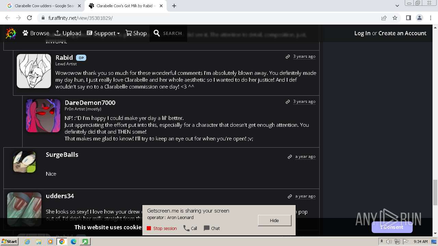Screen dimensions: 438x246
Task: Click the Fur Affinity logo icon
Action: pos(11,33)
